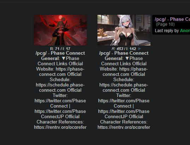The height and width of the screenshot is (145, 190).
Task: Open the white-haired cat girl thread thumbnail
Action: click(x=124, y=30)
